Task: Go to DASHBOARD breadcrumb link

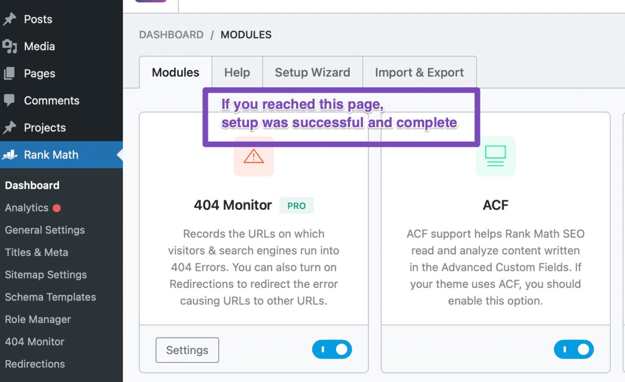Action: click(x=171, y=35)
